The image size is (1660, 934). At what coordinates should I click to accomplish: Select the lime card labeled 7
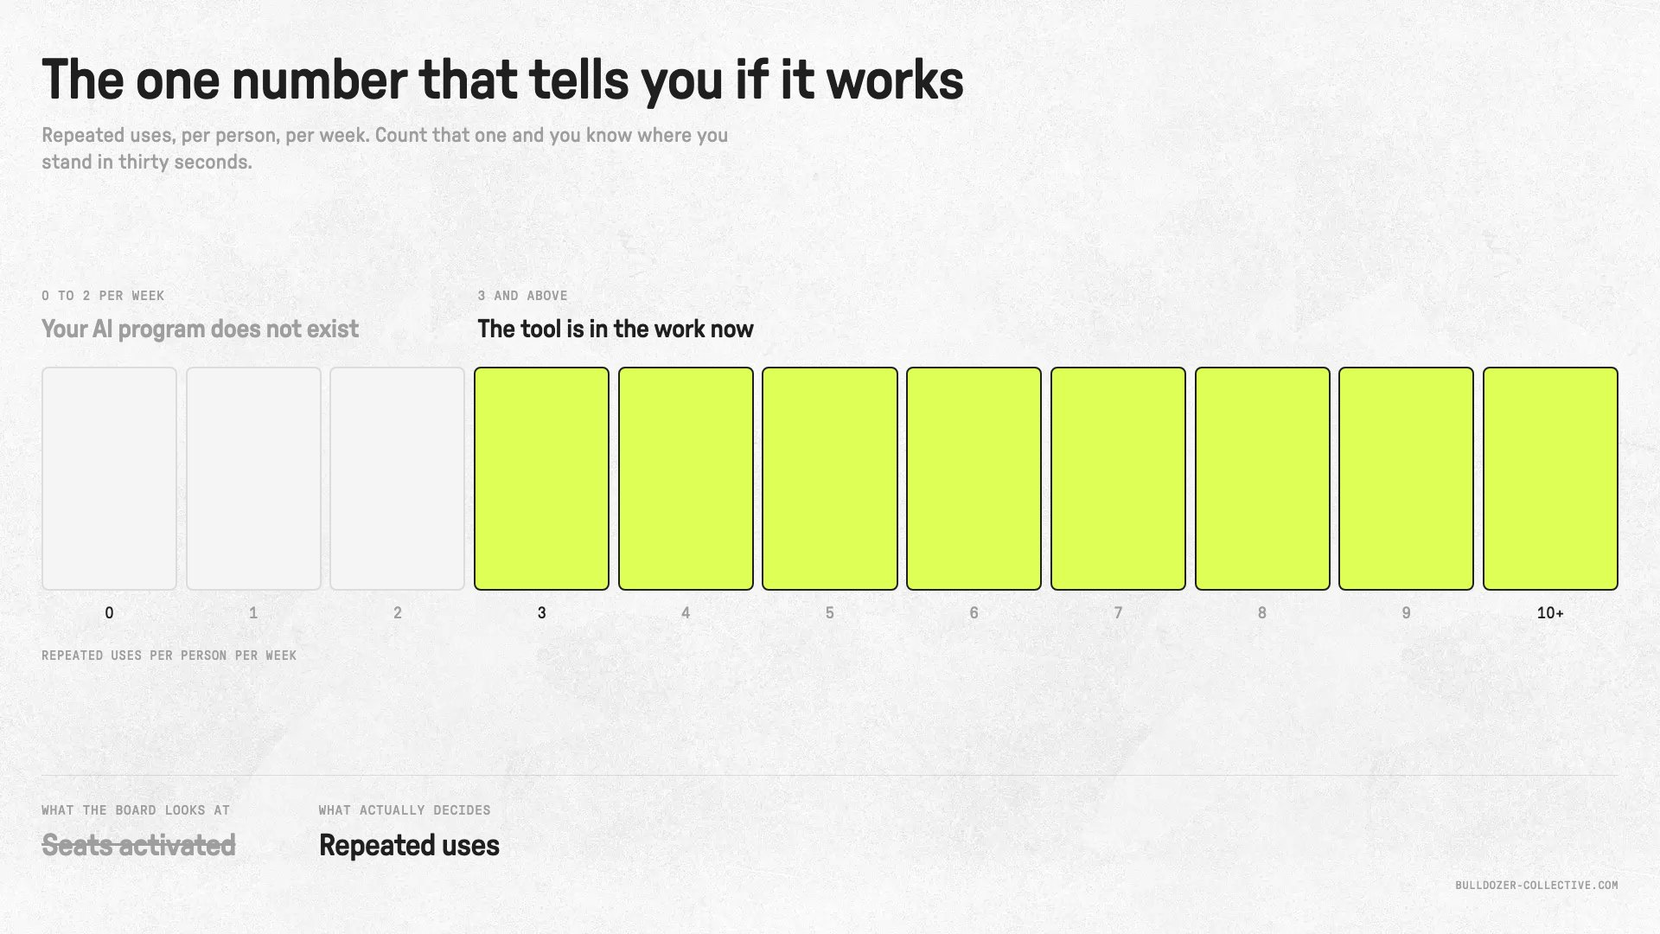(1118, 478)
